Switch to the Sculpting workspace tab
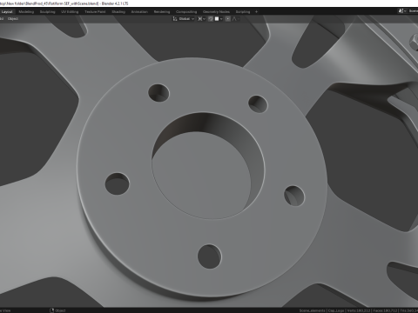Image resolution: width=418 pixels, height=313 pixels. 47,12
